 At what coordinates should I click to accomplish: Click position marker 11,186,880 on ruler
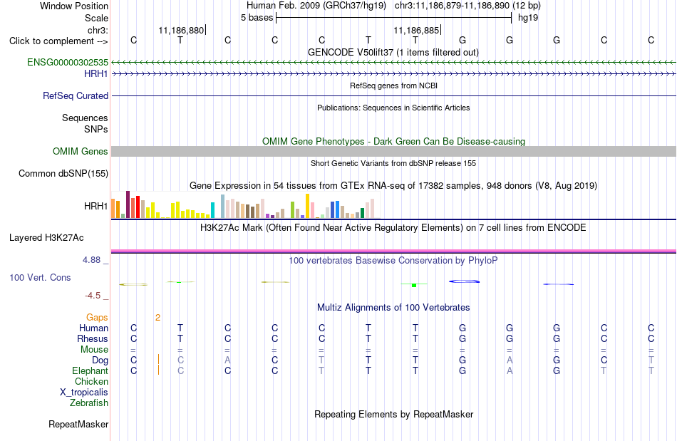coord(182,30)
